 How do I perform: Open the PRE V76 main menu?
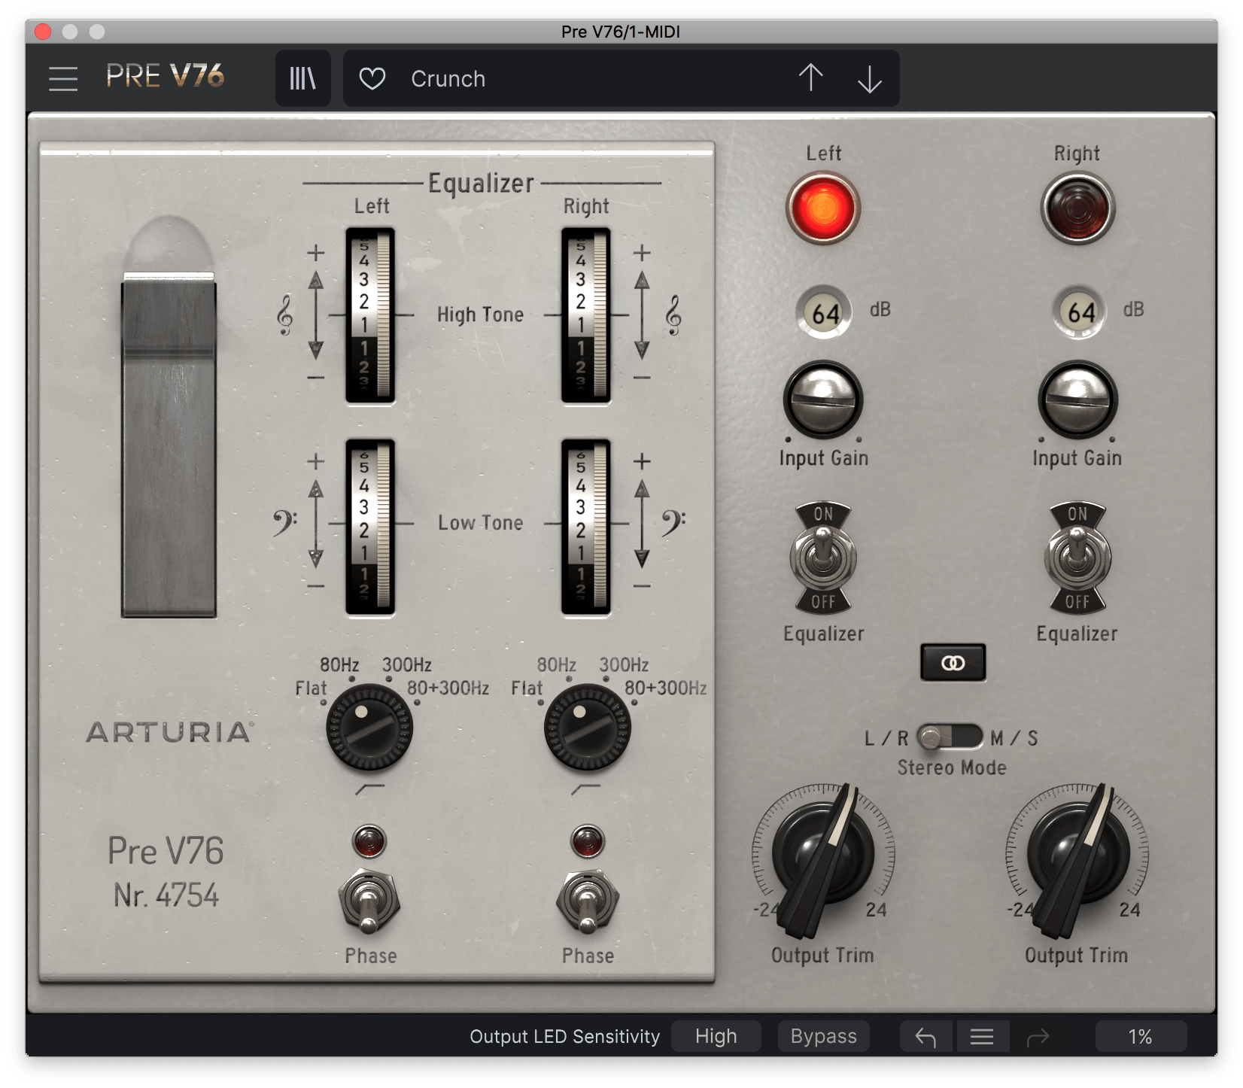[63, 77]
